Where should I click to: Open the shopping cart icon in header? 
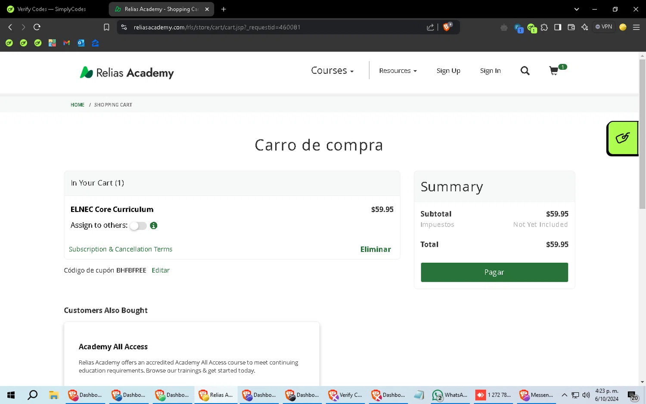[x=554, y=71]
